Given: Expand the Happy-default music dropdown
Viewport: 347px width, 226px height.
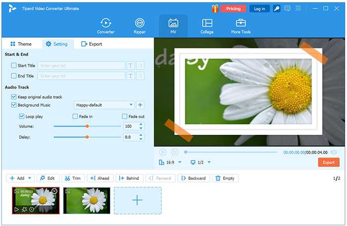Looking at the screenshot, I should [x=131, y=105].
